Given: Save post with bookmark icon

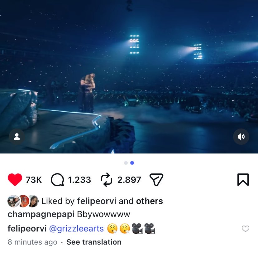Looking at the screenshot, I should (x=243, y=180).
